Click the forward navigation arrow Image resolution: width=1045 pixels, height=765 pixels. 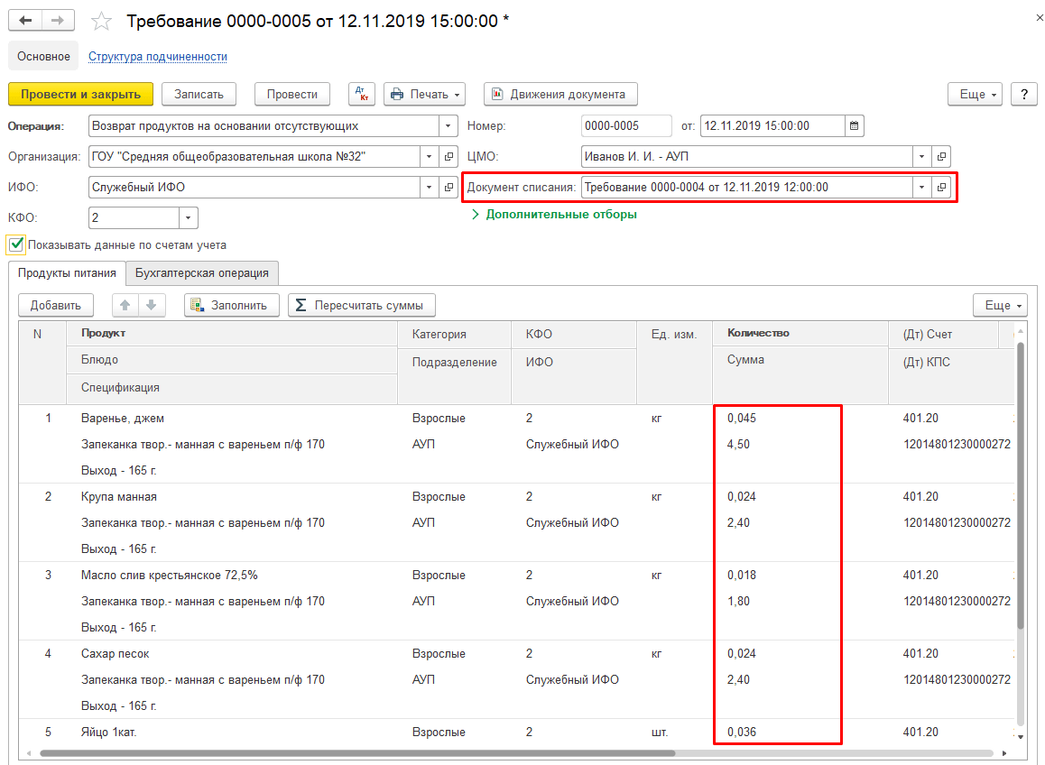[x=57, y=20]
